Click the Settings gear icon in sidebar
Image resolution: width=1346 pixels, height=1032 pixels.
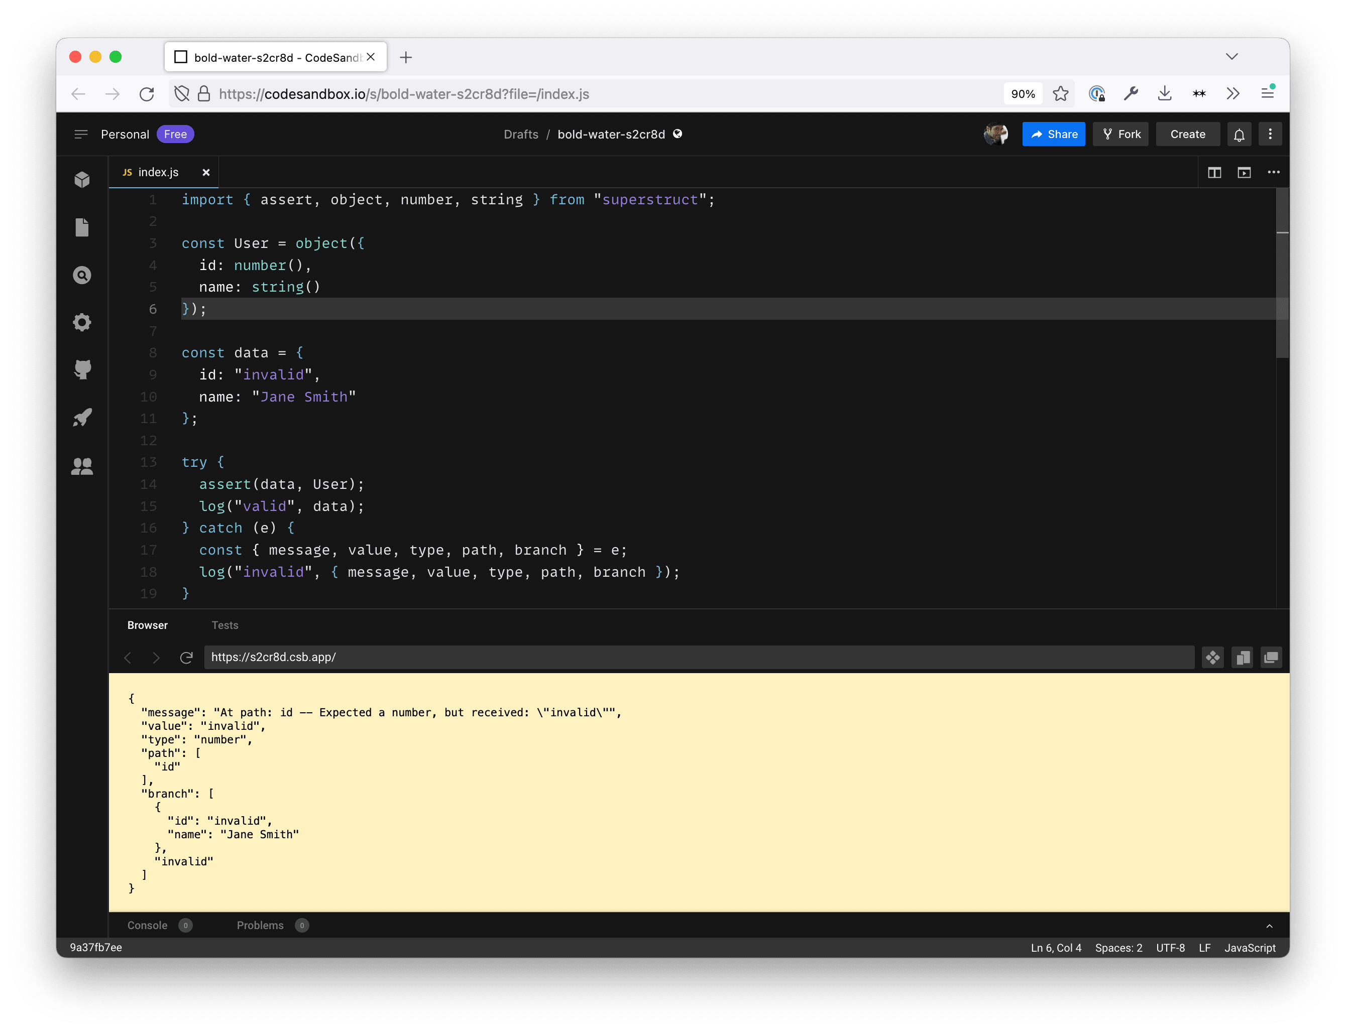tap(83, 322)
